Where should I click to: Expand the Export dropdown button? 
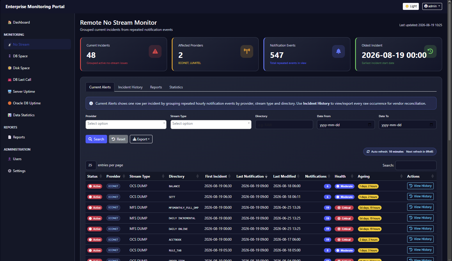tap(141, 139)
